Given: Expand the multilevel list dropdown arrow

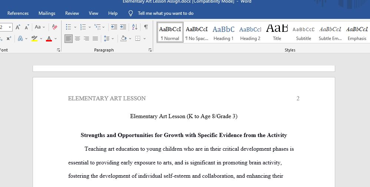Looking at the screenshot, I should pyautogui.click(x=103, y=27).
